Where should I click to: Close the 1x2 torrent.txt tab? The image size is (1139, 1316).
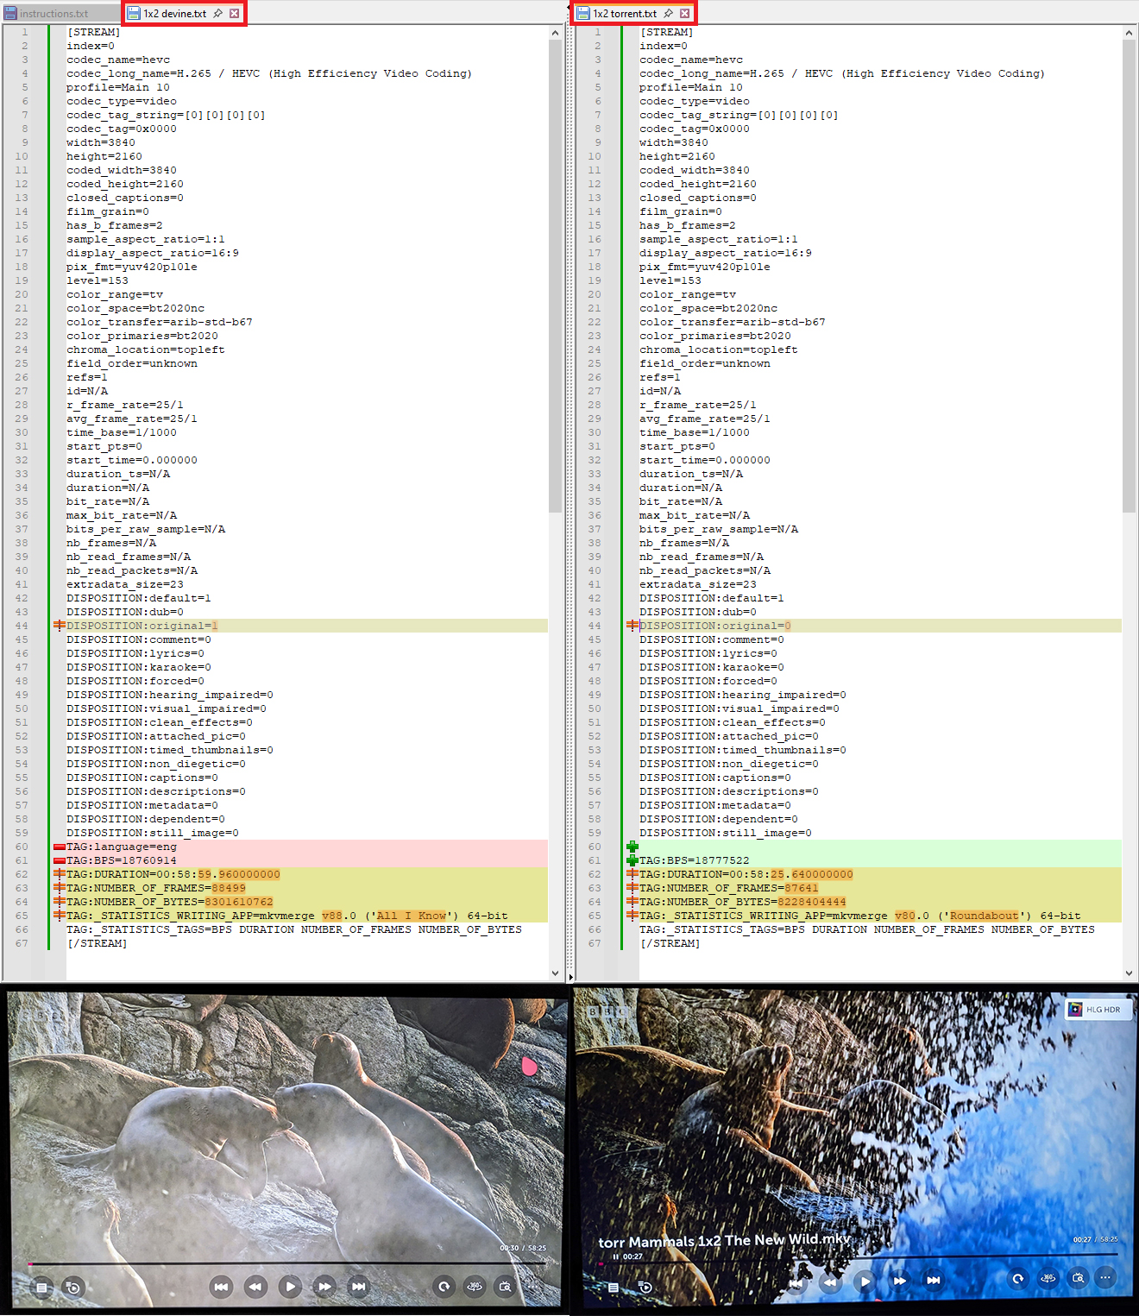684,13
